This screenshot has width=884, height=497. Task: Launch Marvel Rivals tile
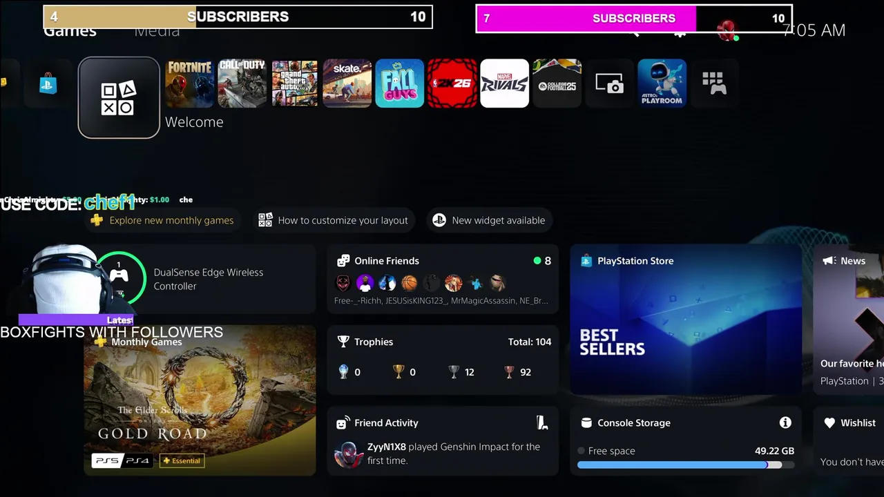(505, 84)
